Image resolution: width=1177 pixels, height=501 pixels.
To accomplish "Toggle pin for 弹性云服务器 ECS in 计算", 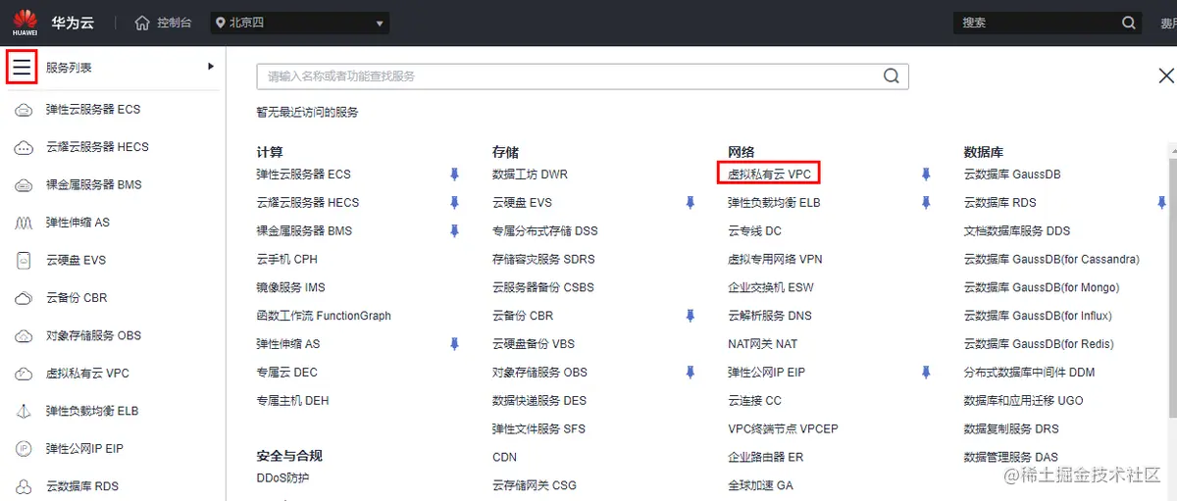I will [454, 175].
